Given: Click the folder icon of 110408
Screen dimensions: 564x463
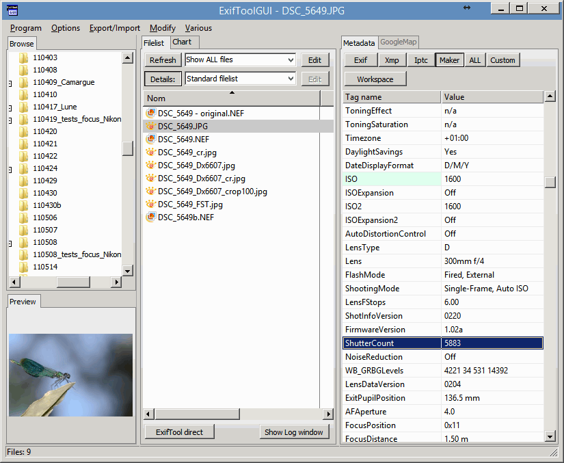Looking at the screenshot, I should click(24, 70).
